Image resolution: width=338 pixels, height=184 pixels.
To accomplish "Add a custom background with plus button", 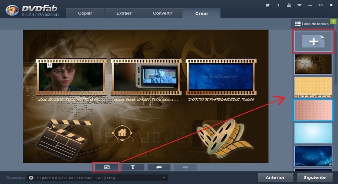I will click(313, 41).
